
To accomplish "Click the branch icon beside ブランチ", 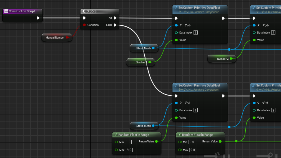I will pos(84,11).
